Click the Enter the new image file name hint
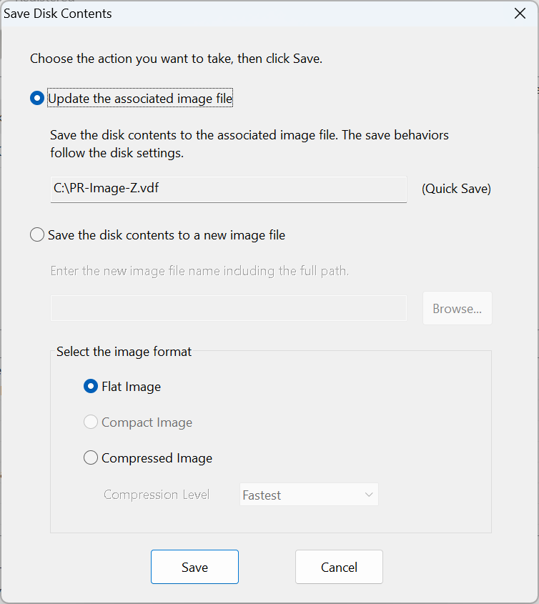539x604 pixels. click(x=199, y=271)
